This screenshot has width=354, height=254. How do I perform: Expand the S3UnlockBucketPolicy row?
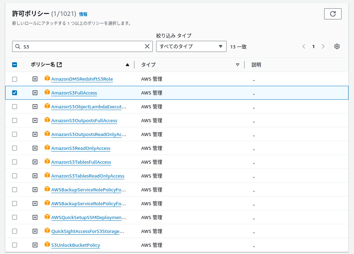click(35, 245)
